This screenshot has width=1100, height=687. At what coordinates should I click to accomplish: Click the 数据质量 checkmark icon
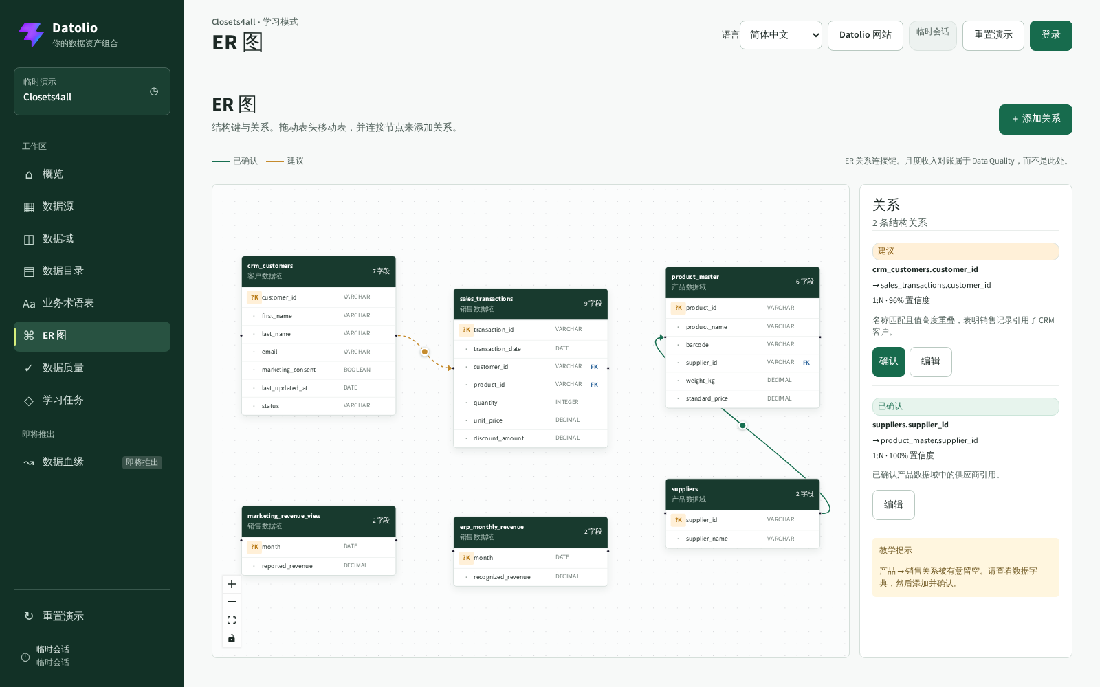pos(29,368)
